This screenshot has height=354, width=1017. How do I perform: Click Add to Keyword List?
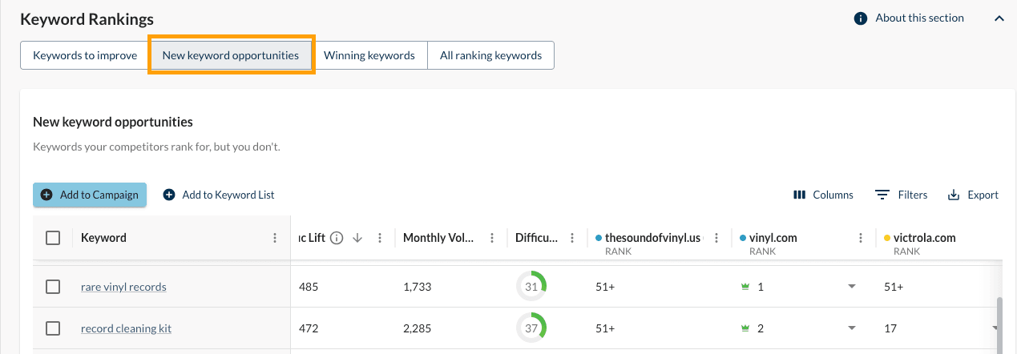point(219,195)
